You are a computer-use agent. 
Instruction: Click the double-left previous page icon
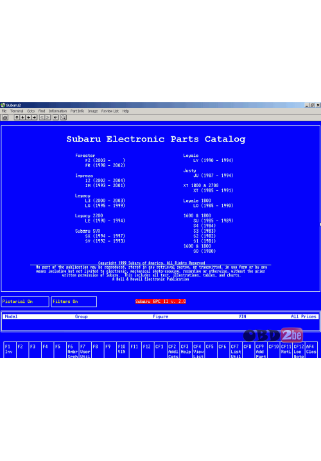tap(42, 118)
